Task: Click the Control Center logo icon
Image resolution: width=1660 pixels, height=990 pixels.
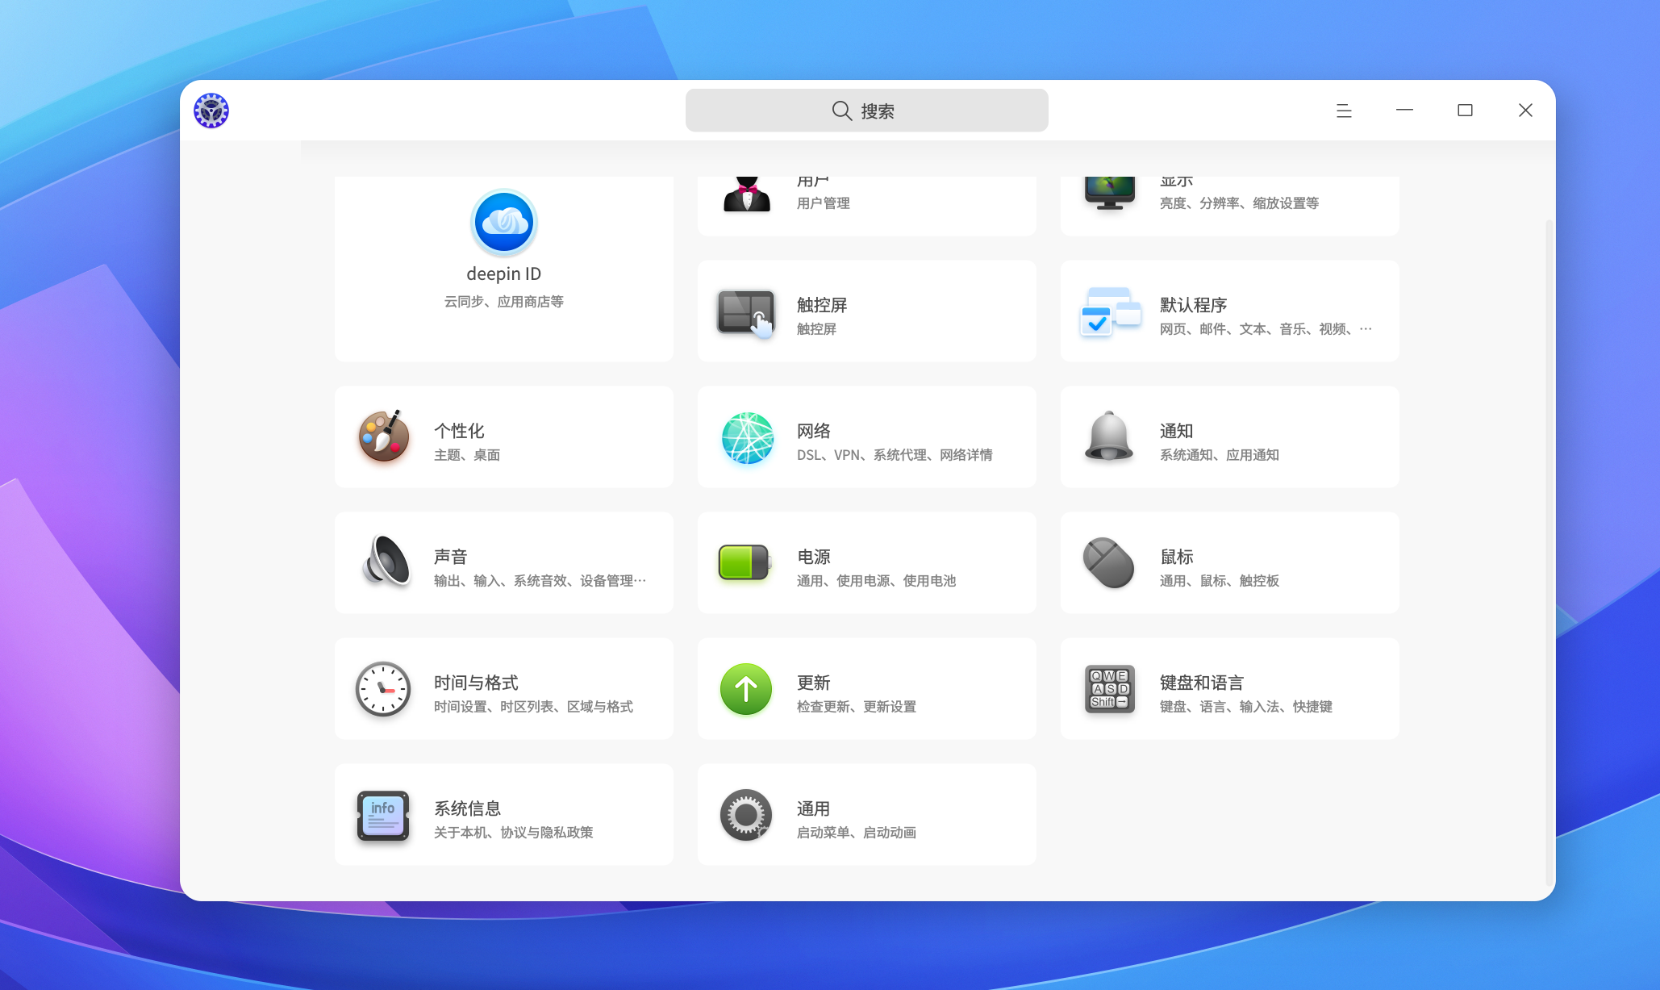Action: pyautogui.click(x=211, y=111)
